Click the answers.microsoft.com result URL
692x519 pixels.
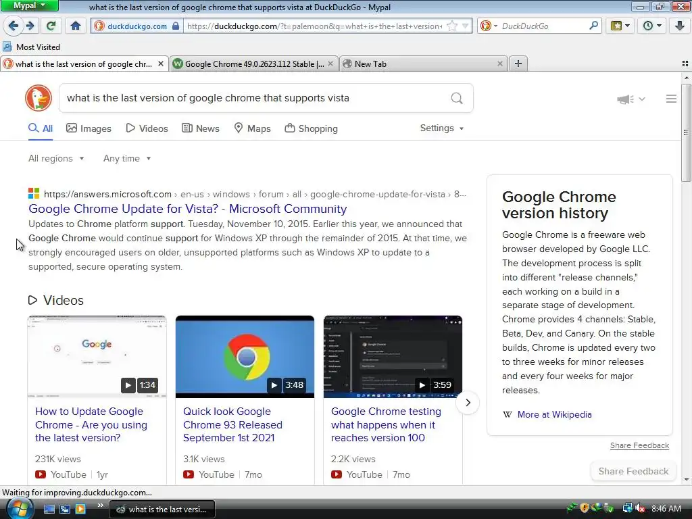(x=107, y=194)
